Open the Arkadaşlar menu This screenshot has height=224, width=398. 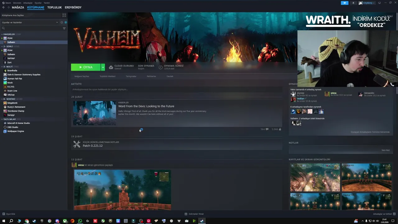pos(28,3)
